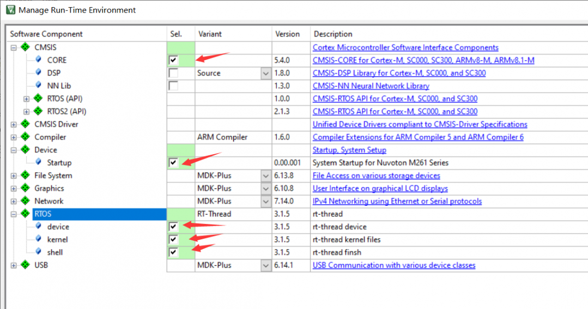Click the green diamond icon next to Network
The width and height of the screenshot is (588, 309).
25,201
